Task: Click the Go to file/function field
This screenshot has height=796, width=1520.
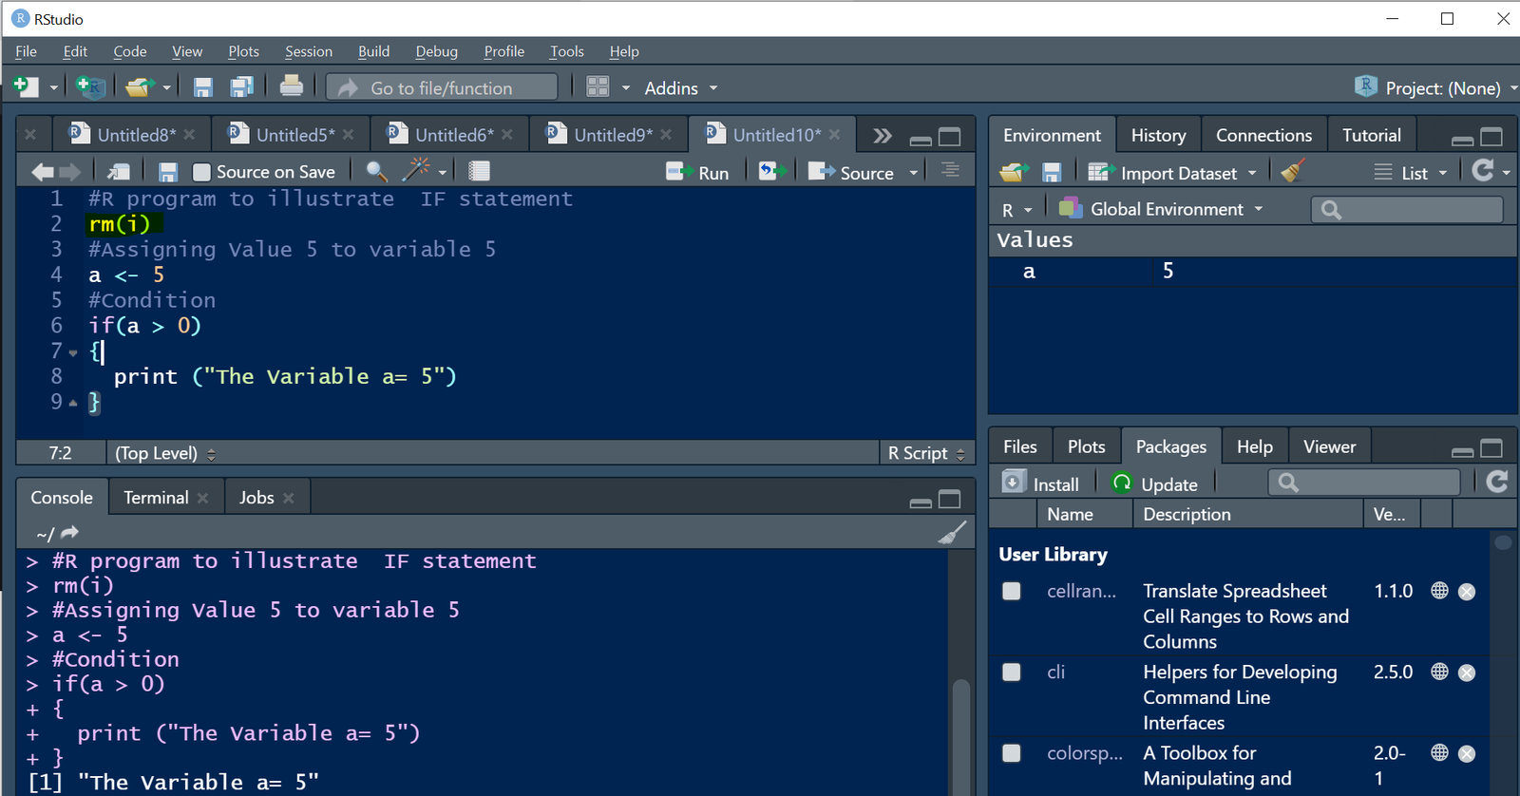Action: [442, 87]
